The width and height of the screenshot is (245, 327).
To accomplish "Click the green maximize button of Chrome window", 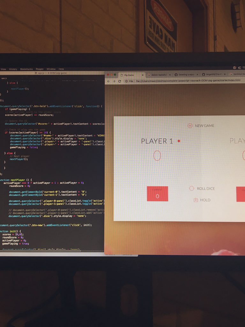I will click(x=115, y=75).
